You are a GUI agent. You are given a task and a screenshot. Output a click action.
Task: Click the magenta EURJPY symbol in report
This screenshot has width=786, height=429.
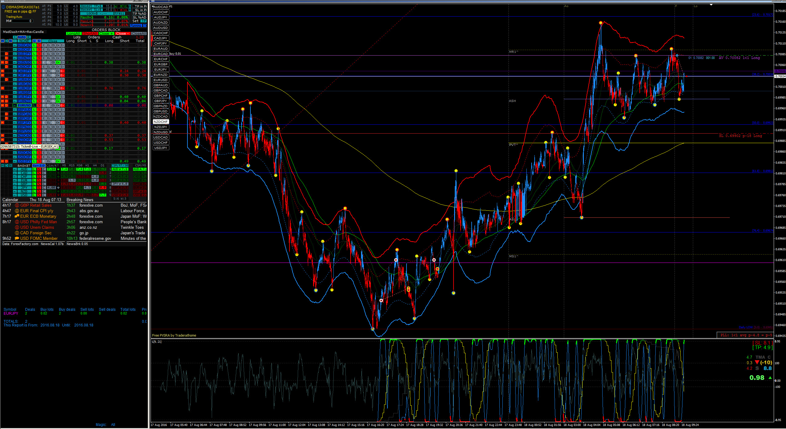11,313
